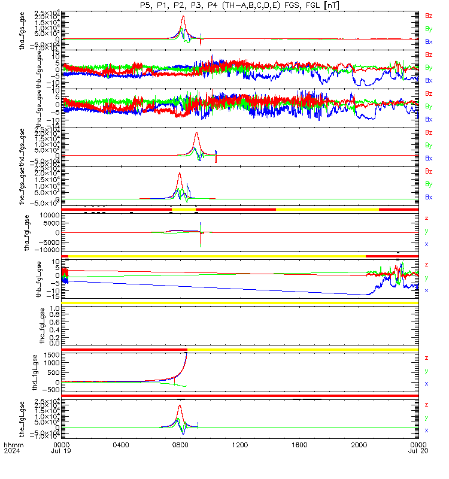Viewport: 449px width, 479px height.
Task: Select the green y legend of thd_fgl panel
Action: tap(426, 371)
